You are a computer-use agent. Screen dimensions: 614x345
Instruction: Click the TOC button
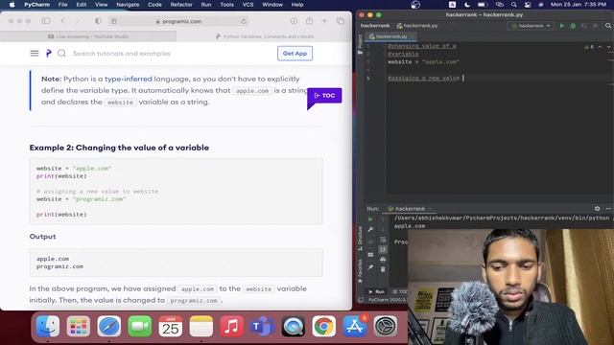tap(324, 96)
